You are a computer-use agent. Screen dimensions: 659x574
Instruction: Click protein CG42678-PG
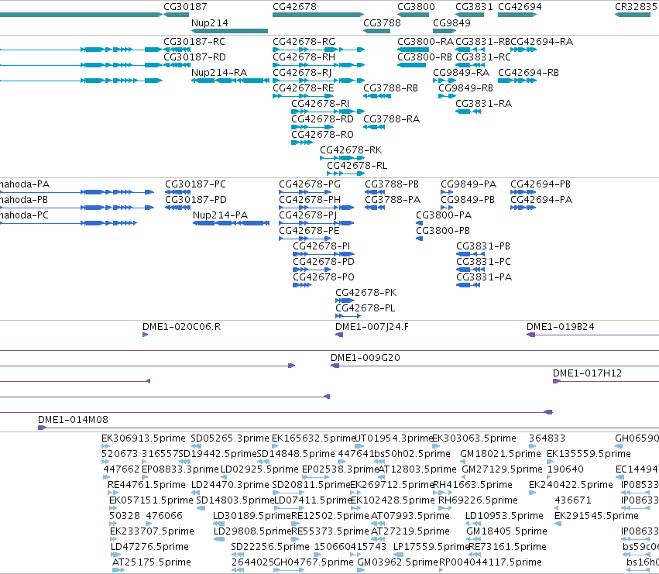click(310, 184)
